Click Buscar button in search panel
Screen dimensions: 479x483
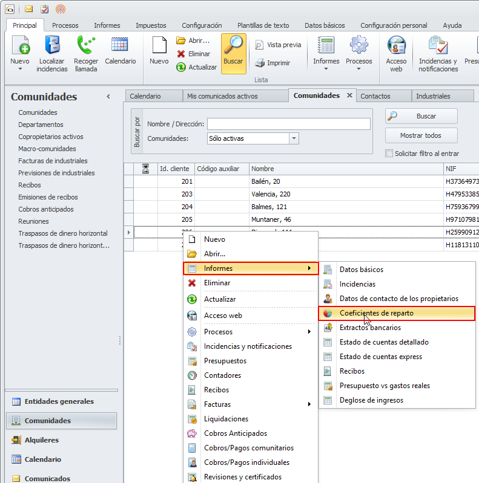tap(421, 116)
